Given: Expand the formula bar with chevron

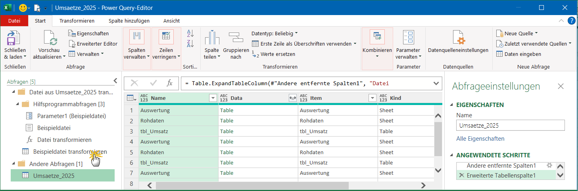Looking at the screenshot, I should [x=436, y=83].
